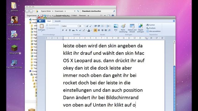Viewport: 198px width, 111px height.
Task: Insert a picture with the Bild icon
Action: click(x=116, y=27)
